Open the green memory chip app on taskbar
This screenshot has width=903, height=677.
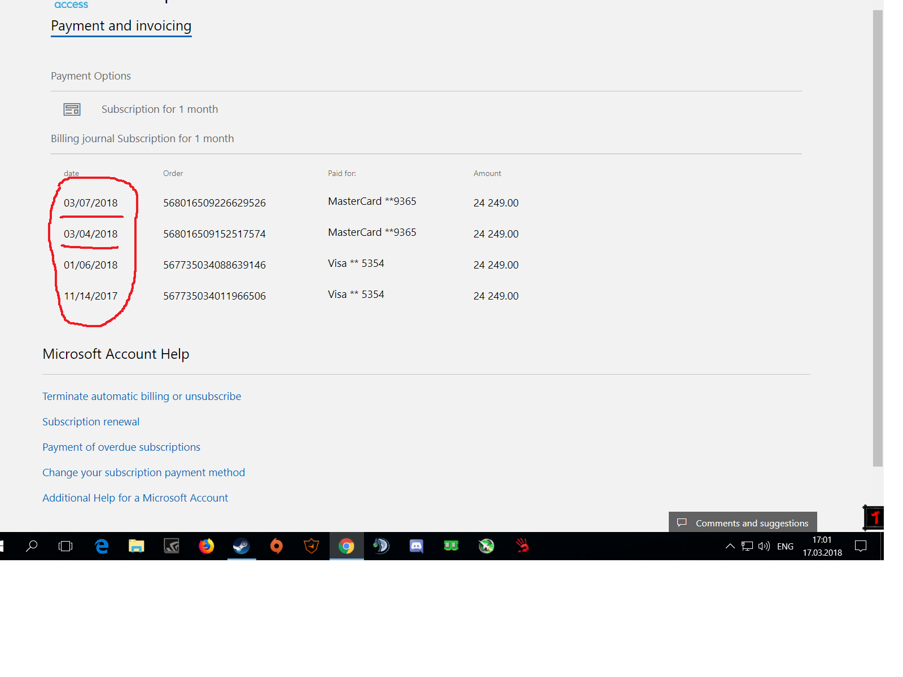coord(451,546)
